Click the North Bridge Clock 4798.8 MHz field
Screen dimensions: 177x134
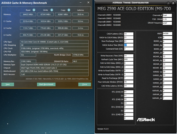[81, 55]
